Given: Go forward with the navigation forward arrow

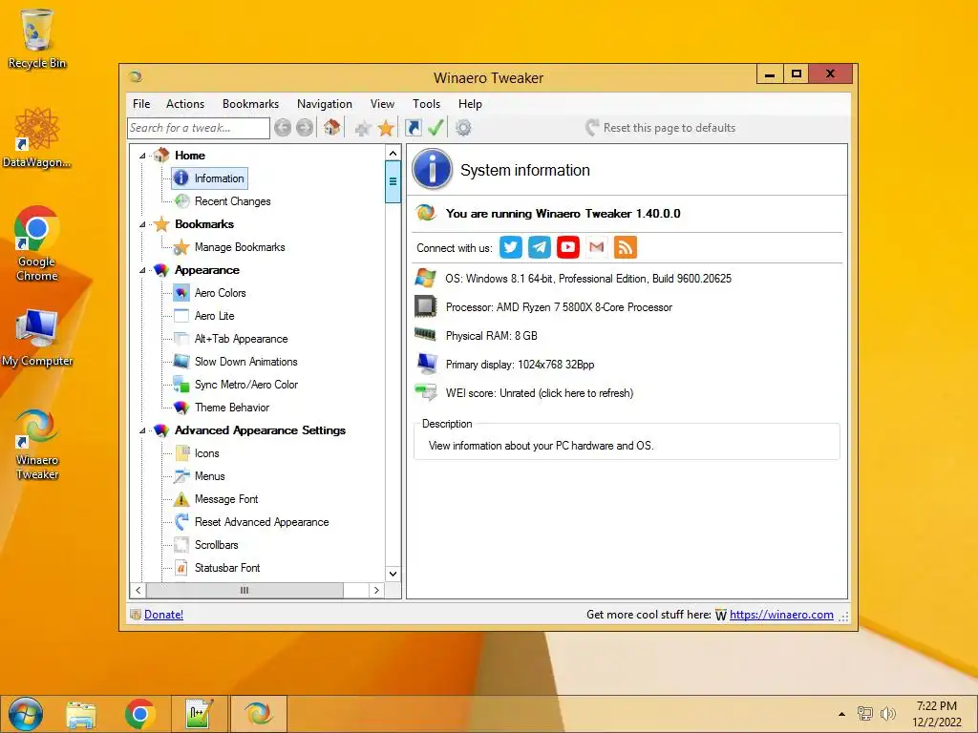Looking at the screenshot, I should (305, 128).
